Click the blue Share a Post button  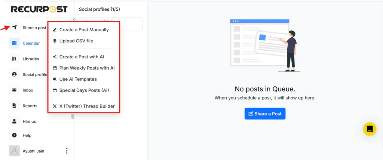(x=265, y=113)
